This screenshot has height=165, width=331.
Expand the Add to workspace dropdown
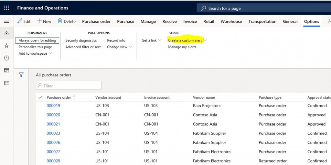click(x=35, y=53)
